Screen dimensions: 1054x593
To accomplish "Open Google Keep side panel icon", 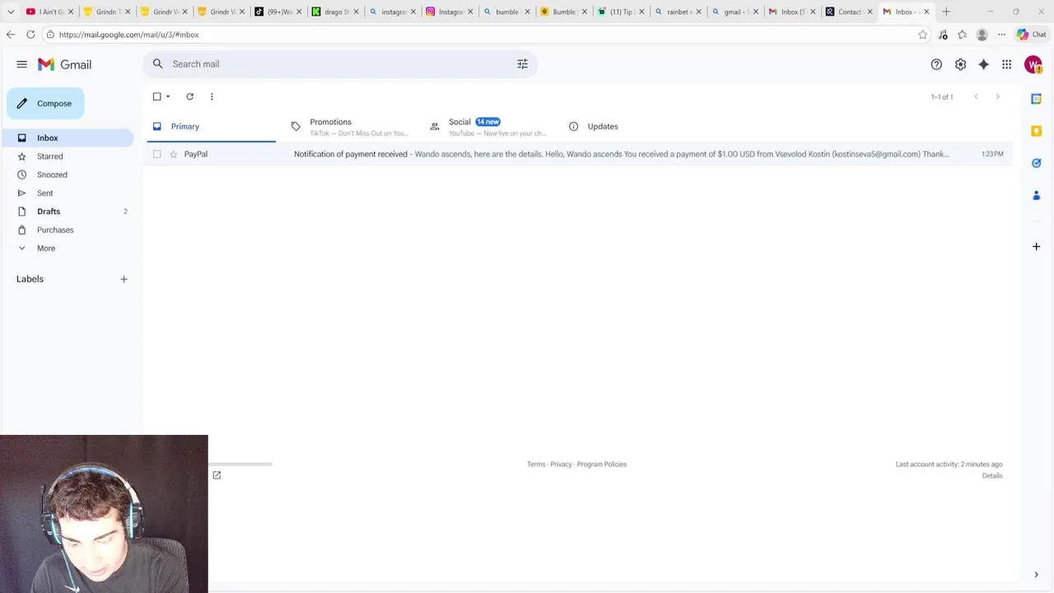I will (x=1037, y=131).
